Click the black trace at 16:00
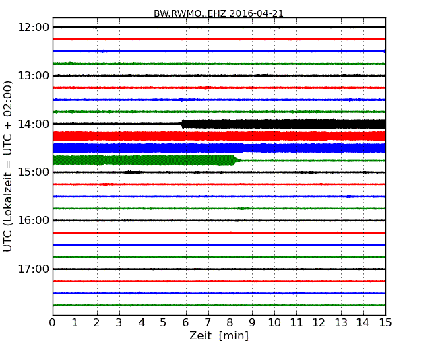Viewport: 438px width, 350px height. [x=219, y=221]
